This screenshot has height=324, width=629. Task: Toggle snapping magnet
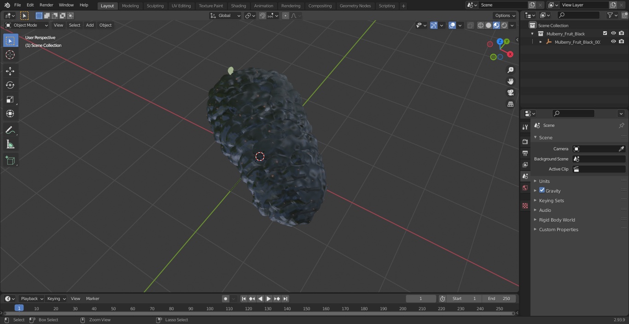(x=262, y=16)
